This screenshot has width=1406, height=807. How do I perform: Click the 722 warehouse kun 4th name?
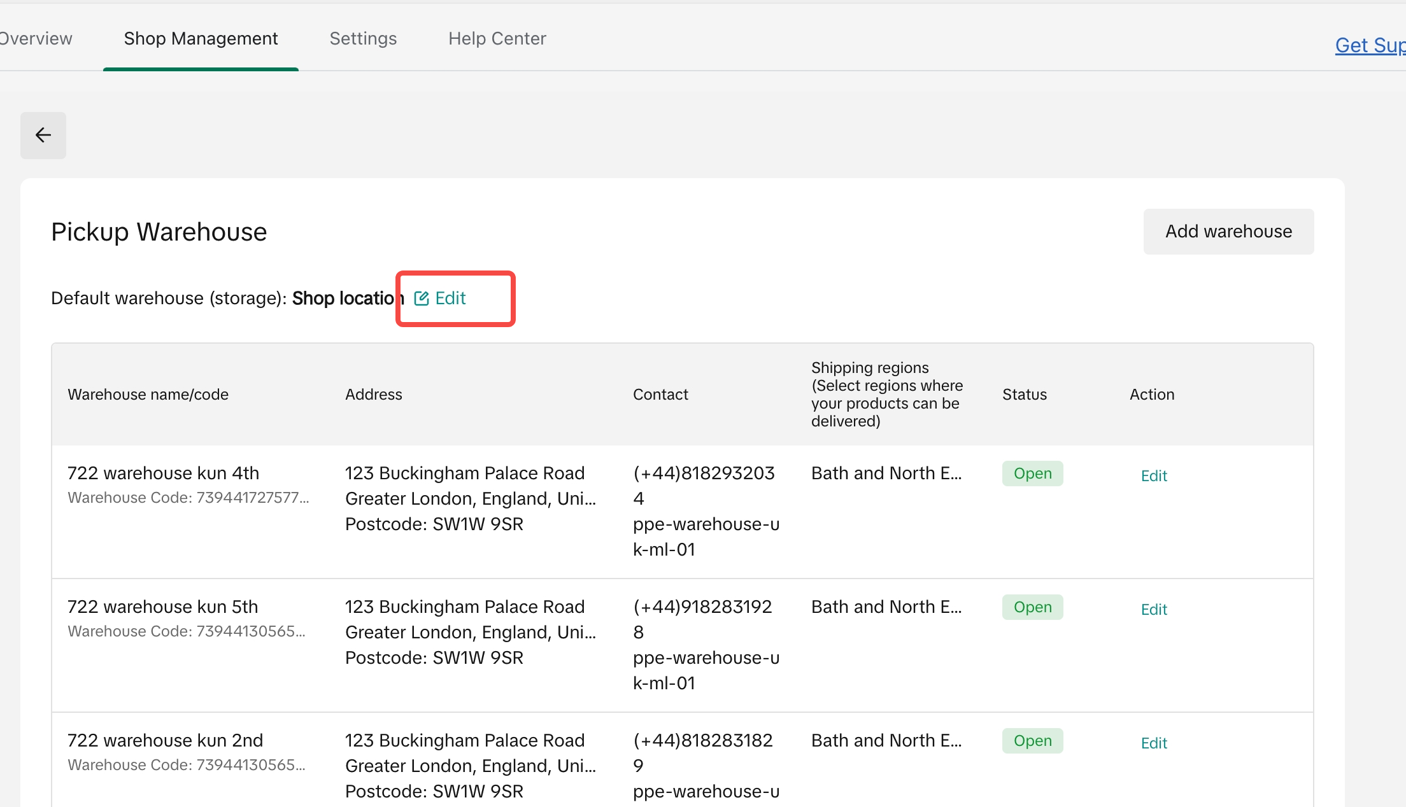click(x=163, y=474)
